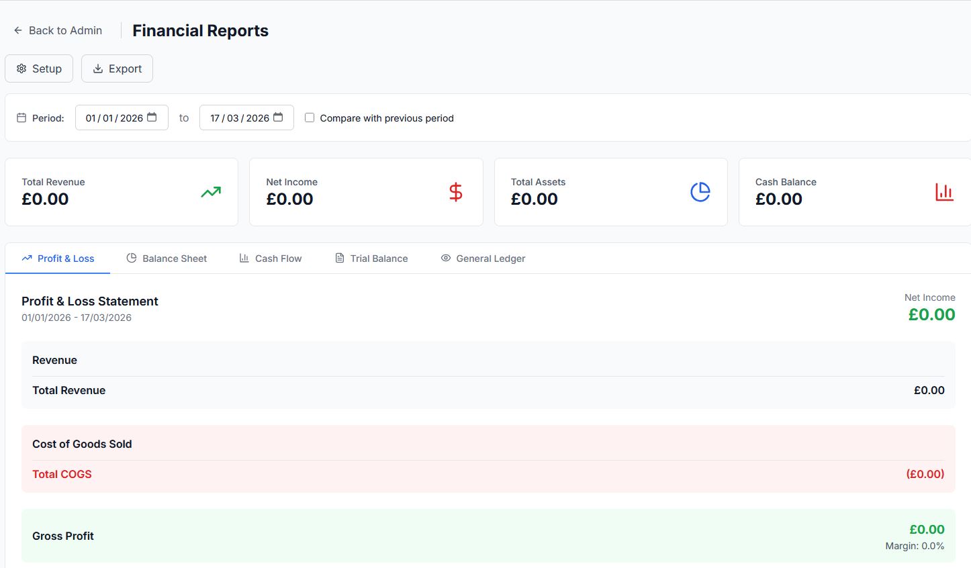Click the Total COGS row label
971x568 pixels.
(x=62, y=474)
